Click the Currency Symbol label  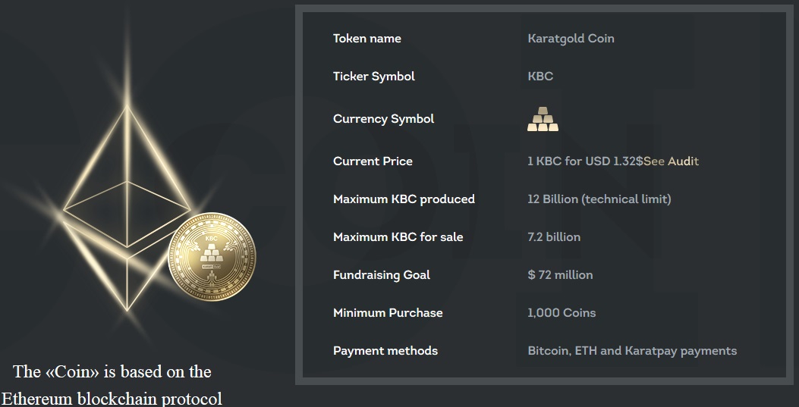(383, 119)
